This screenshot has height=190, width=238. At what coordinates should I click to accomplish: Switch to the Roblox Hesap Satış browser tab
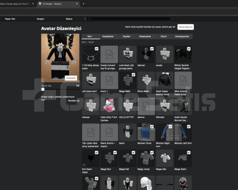point(17,4)
